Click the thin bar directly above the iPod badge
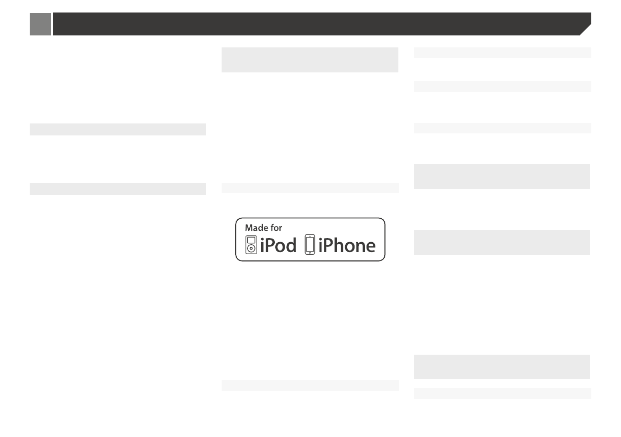The height and width of the screenshot is (437, 621). (x=310, y=188)
